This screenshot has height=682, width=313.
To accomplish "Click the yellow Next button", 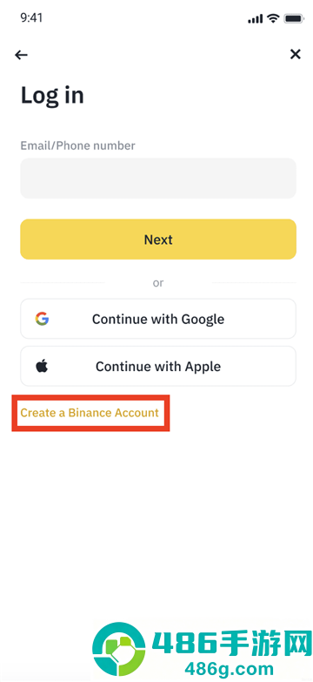I will 158,240.
